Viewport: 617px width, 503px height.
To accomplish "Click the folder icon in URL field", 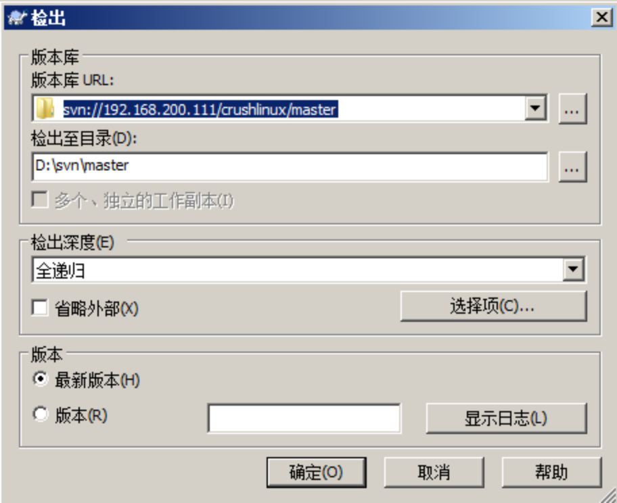I will tap(45, 109).
